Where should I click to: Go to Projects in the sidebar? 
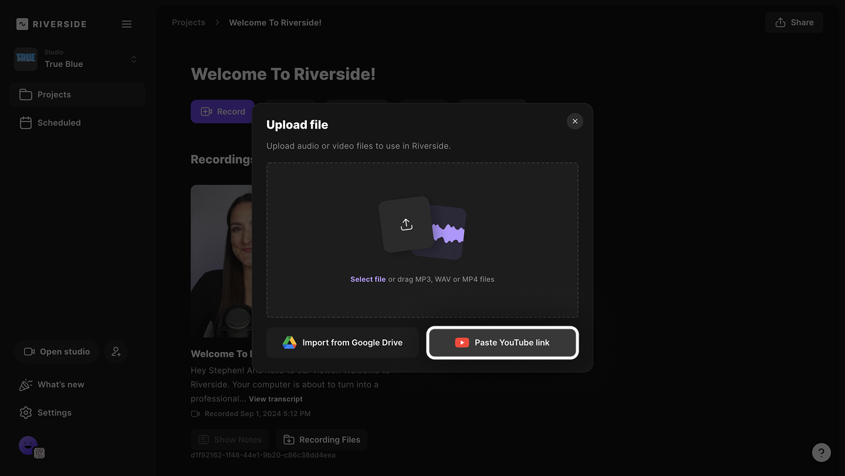tap(77, 94)
